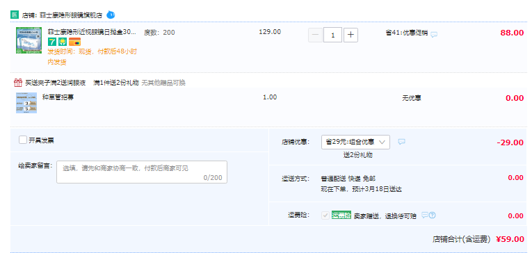The height and width of the screenshot is (253, 532).
Task: Click the 无优惠 text in gift row
Action: point(412,99)
